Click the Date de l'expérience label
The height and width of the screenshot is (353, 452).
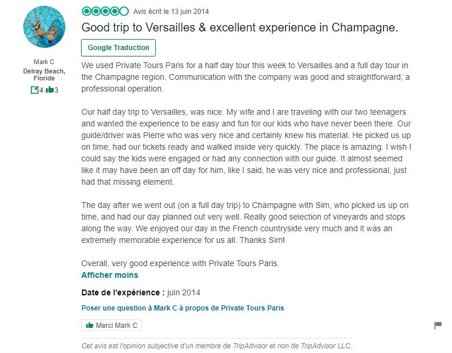[123, 292]
